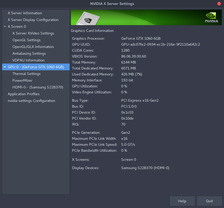Select the X Screen 0 entry
Viewport: 224px width, 208px height.
click(x=17, y=26)
